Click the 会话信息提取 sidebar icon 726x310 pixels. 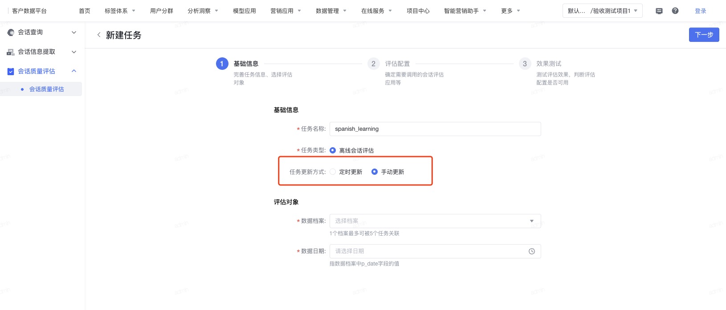coord(11,52)
